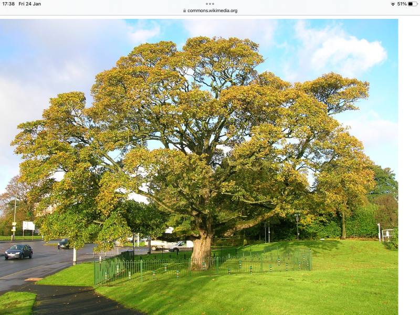Tap the dark parked car under the branches
Image resolution: width=420 pixels, height=315 pixels.
64,244
